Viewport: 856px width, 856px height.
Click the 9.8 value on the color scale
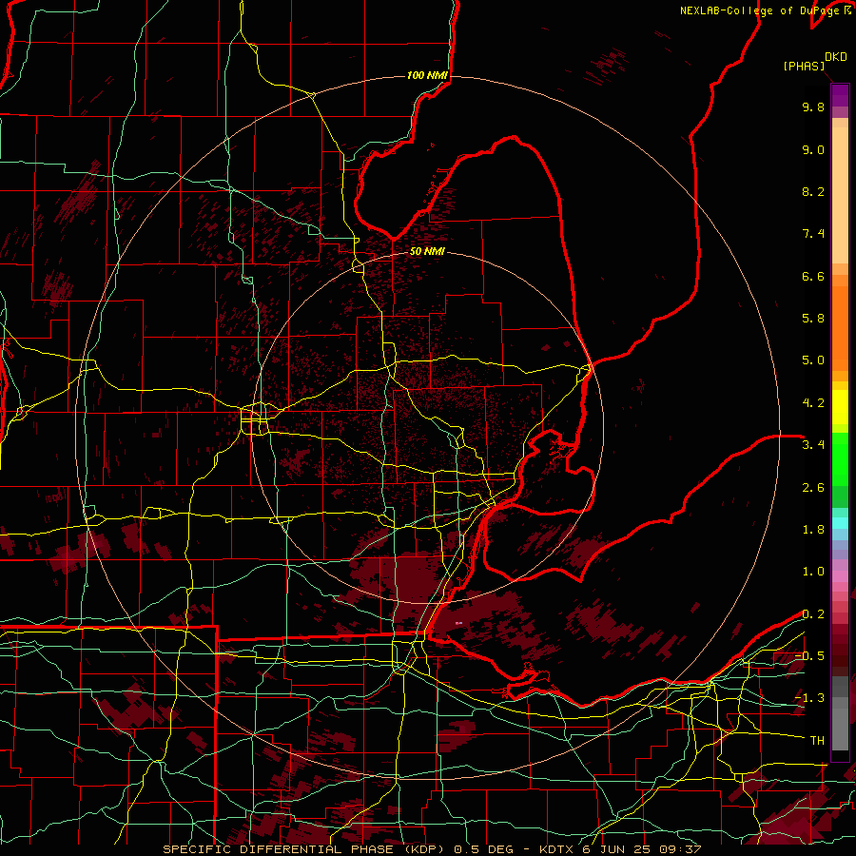tap(813, 107)
